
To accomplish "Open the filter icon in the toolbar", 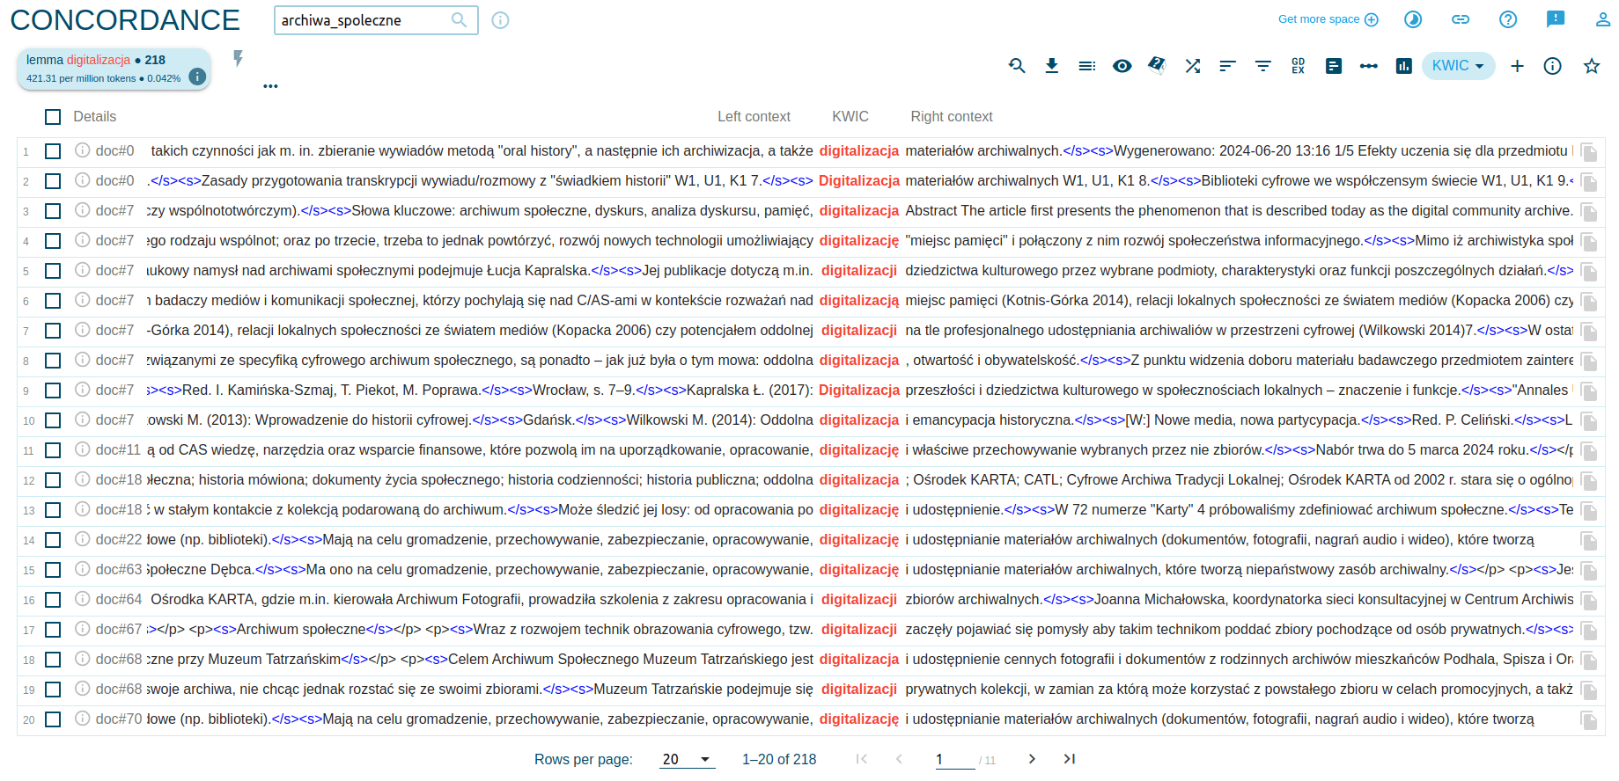I will 1263,66.
